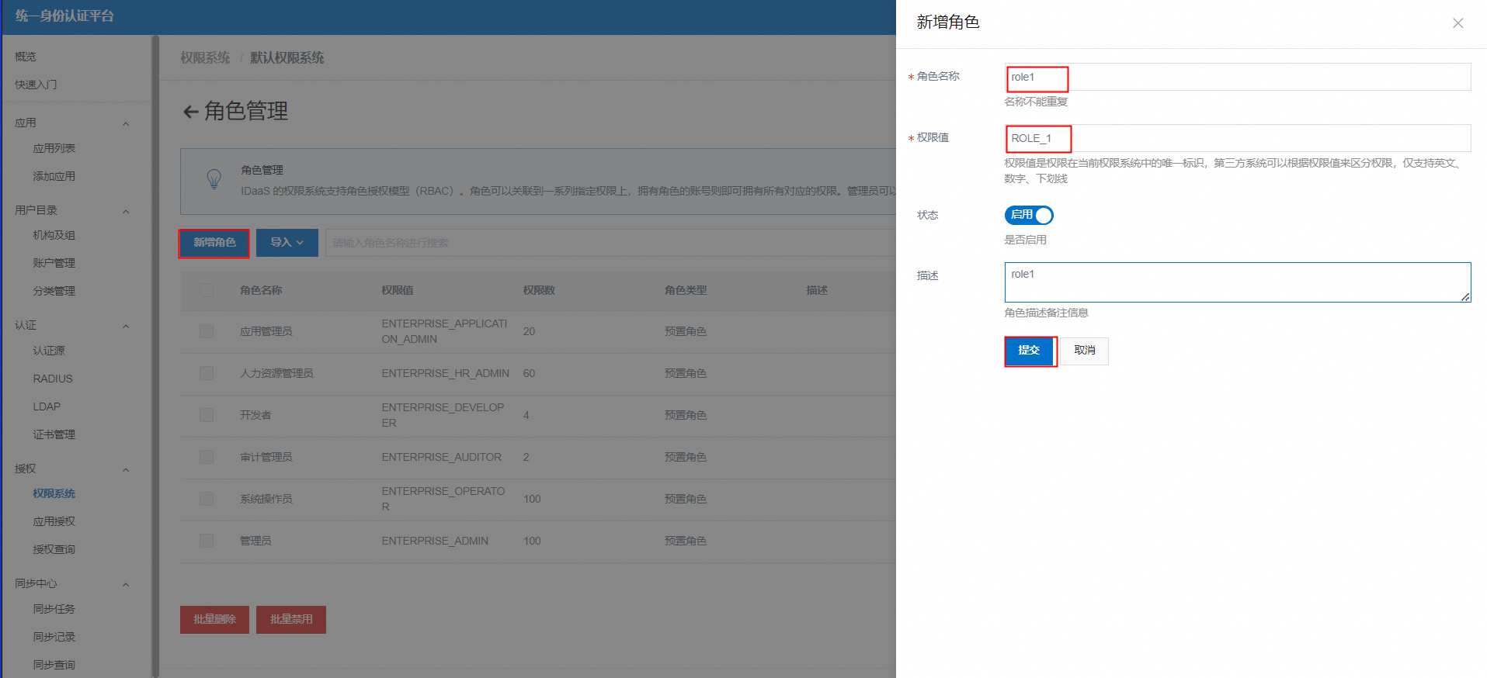Click the 新增角色 button

coord(214,243)
